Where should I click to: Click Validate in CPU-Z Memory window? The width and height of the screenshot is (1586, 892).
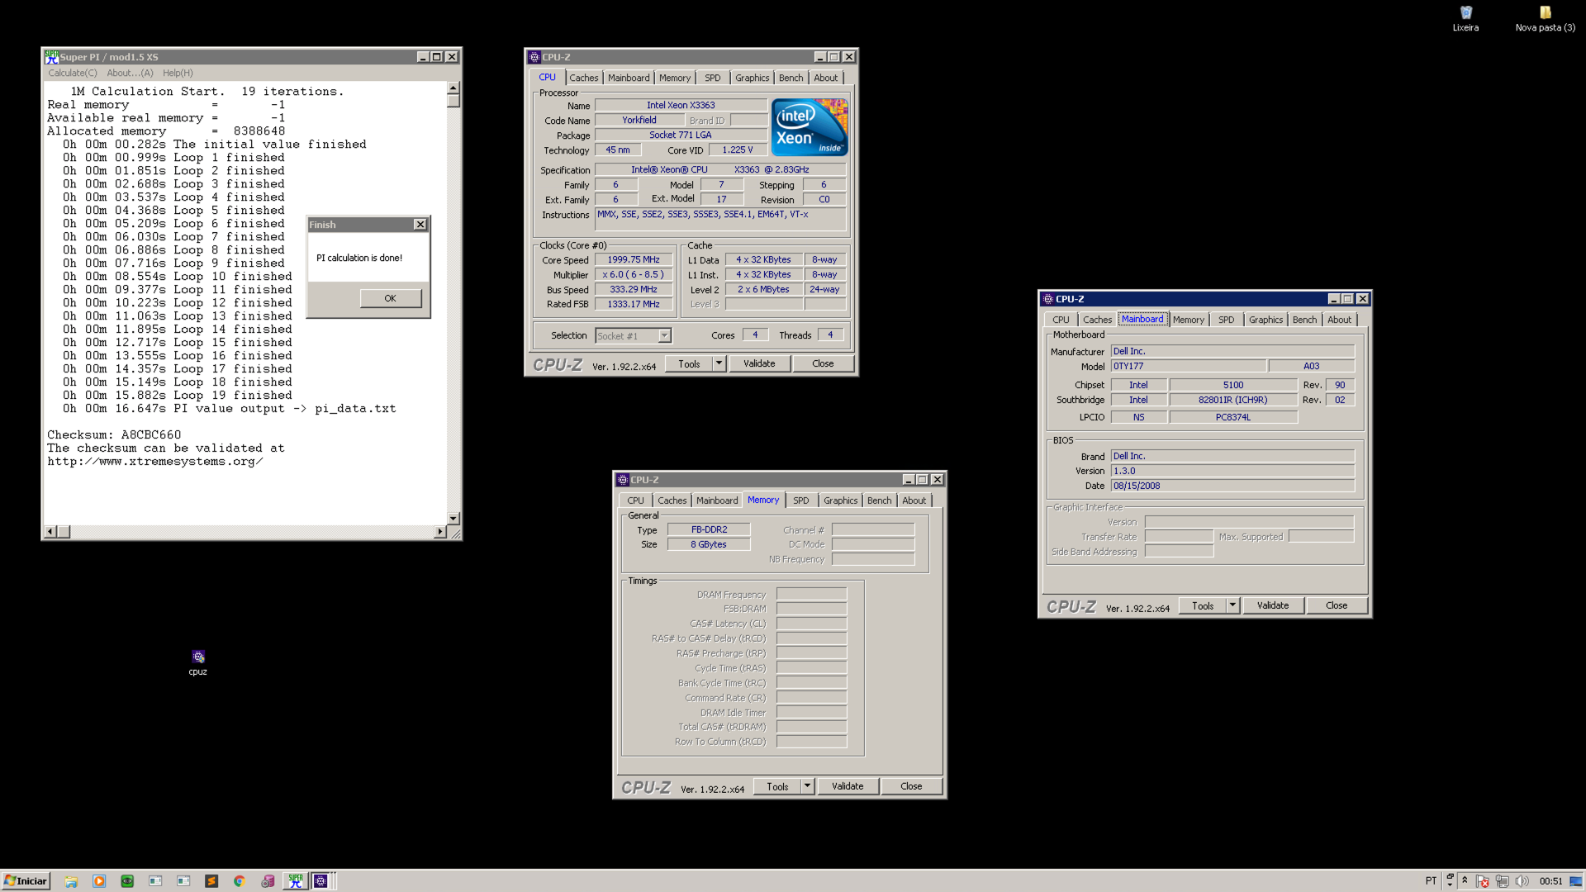point(848,787)
